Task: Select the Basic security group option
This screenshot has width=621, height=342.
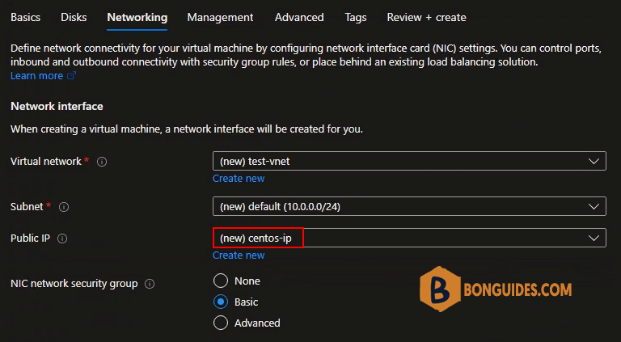Action: pos(221,302)
